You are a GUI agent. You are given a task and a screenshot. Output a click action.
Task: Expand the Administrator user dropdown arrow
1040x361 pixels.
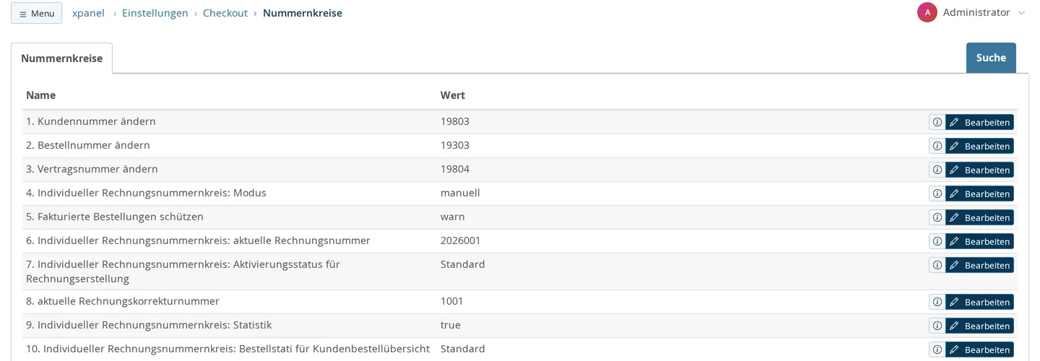(1021, 13)
